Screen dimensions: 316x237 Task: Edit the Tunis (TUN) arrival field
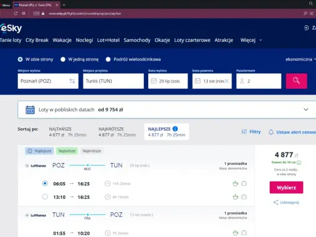[x=114, y=81]
